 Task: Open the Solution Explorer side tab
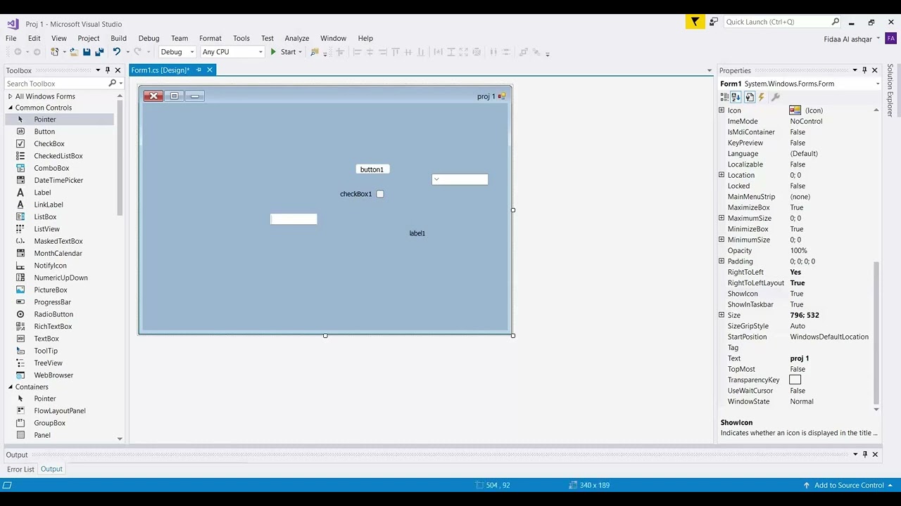[890, 91]
